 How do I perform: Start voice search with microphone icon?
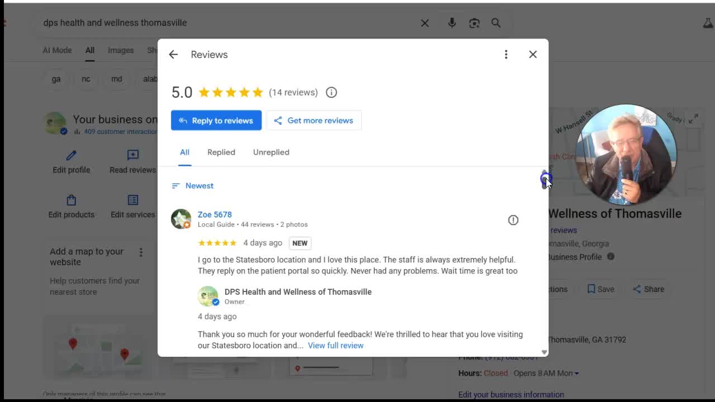pyautogui.click(x=452, y=23)
